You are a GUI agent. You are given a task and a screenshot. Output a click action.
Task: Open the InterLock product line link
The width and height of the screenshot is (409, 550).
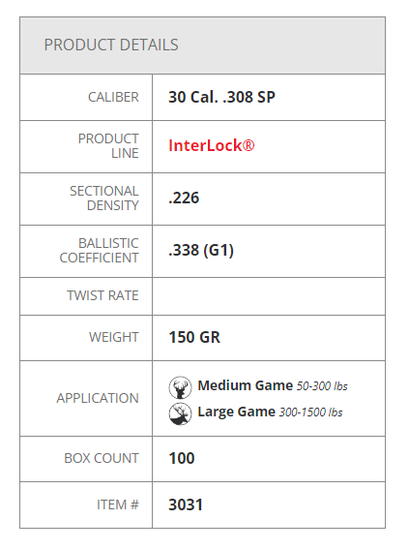point(211,145)
